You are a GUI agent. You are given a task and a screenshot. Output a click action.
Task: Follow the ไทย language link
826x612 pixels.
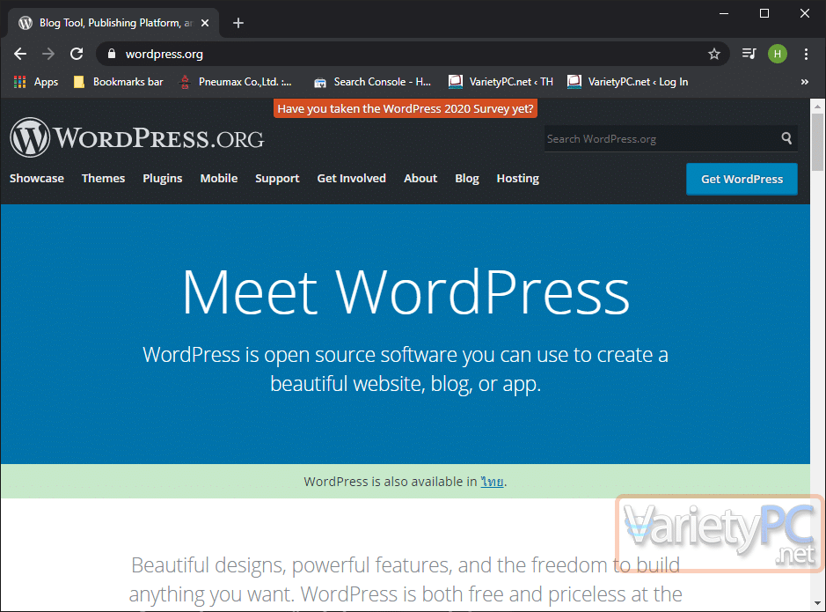click(x=492, y=482)
